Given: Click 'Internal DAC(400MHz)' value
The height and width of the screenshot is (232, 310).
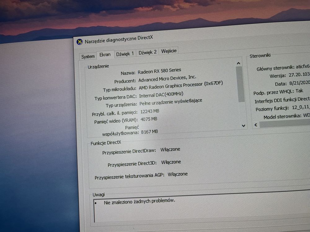Looking at the screenshot, I should [x=161, y=94].
